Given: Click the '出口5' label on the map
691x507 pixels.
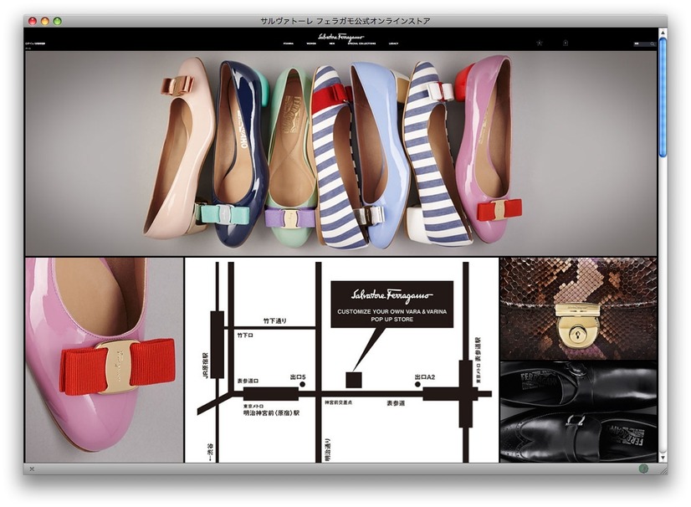Looking at the screenshot, I should [x=298, y=377].
